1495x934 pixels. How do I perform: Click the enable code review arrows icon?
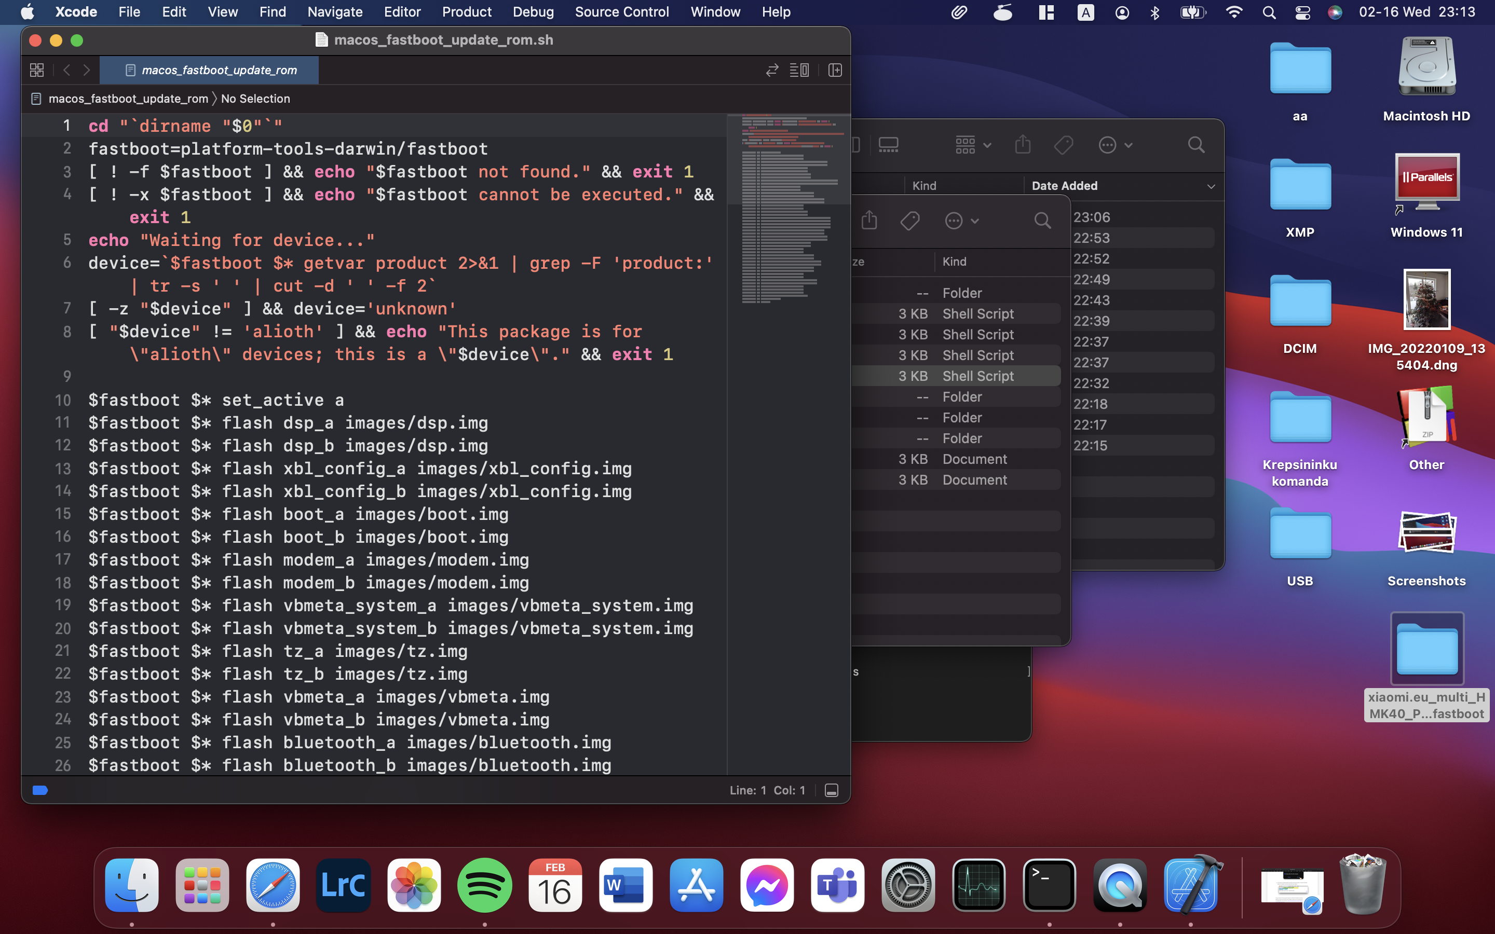(x=772, y=71)
